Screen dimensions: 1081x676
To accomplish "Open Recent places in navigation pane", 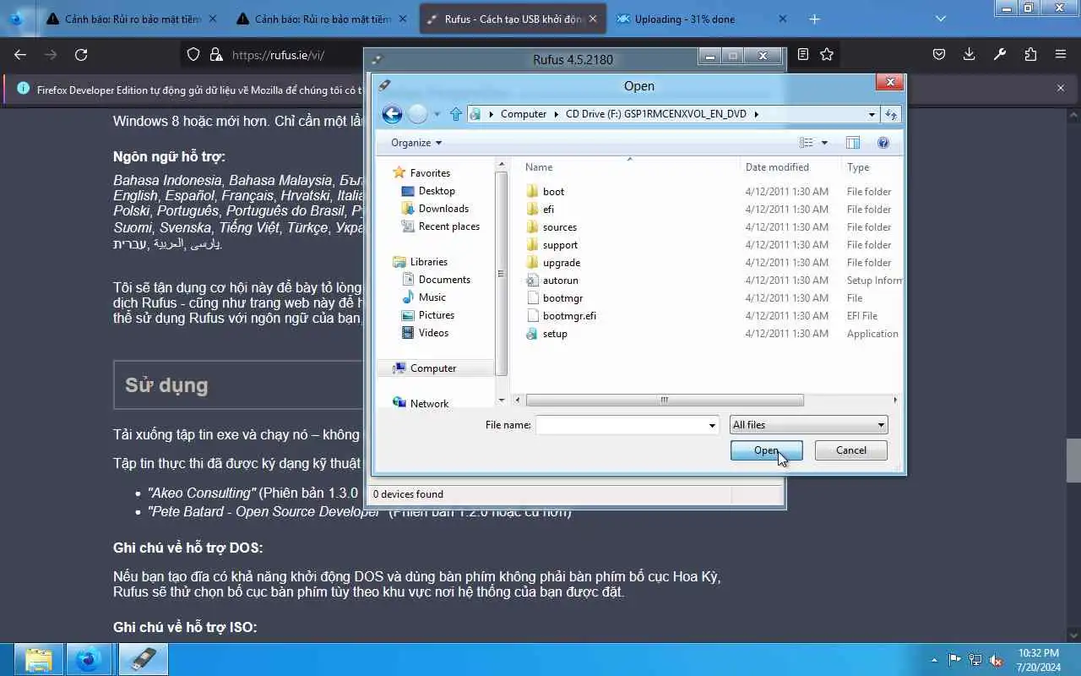I will pyautogui.click(x=448, y=226).
